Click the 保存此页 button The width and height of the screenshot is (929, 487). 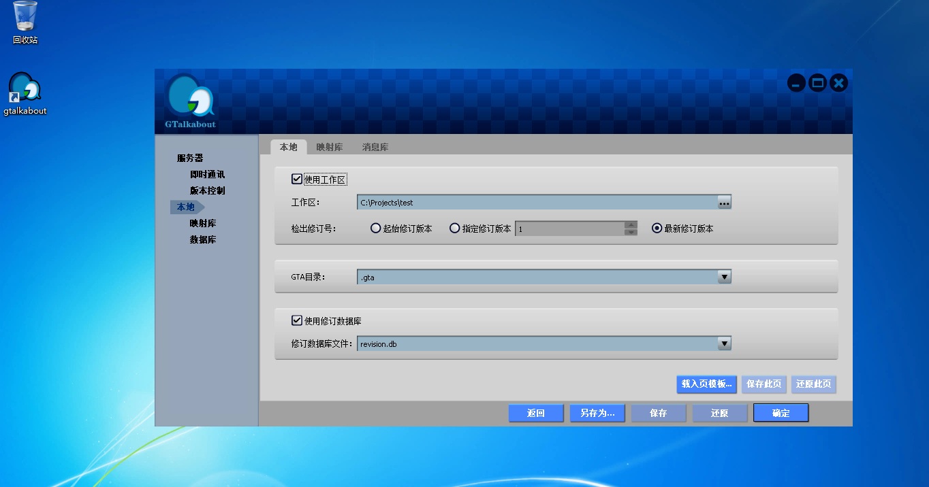[763, 384]
